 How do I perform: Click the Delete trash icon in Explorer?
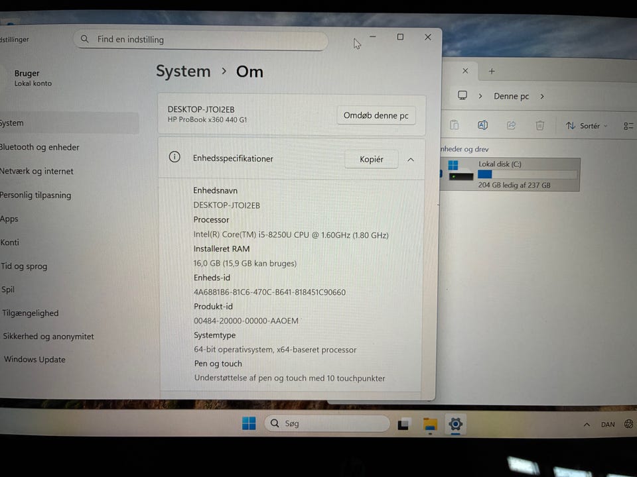539,125
